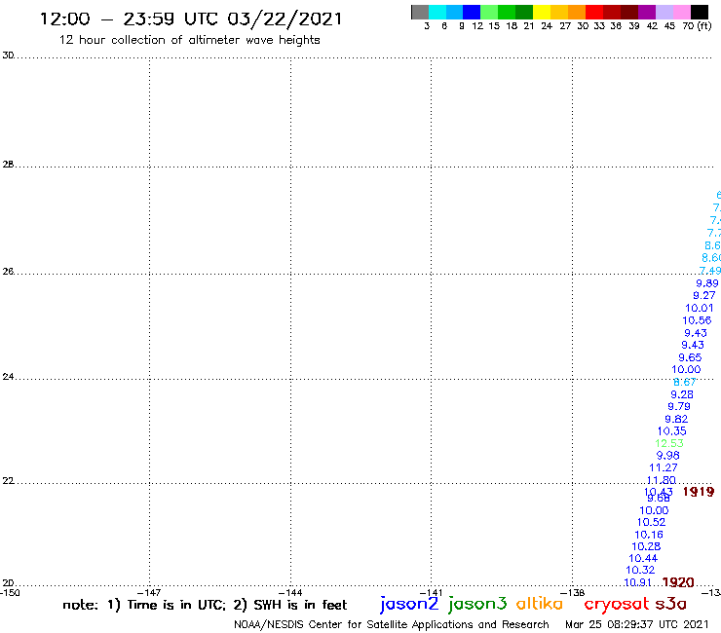Click the wave height value 9.79

pos(679,406)
